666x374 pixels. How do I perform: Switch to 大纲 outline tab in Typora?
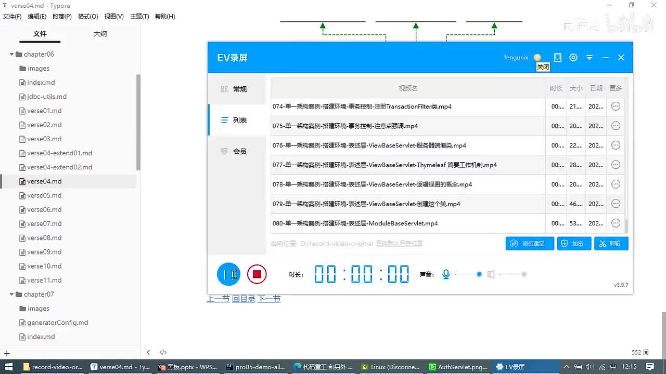pos(100,34)
